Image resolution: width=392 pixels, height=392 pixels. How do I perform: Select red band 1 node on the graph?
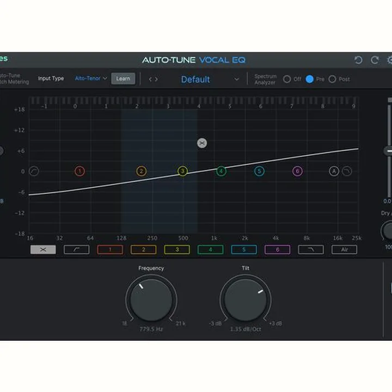79,171
